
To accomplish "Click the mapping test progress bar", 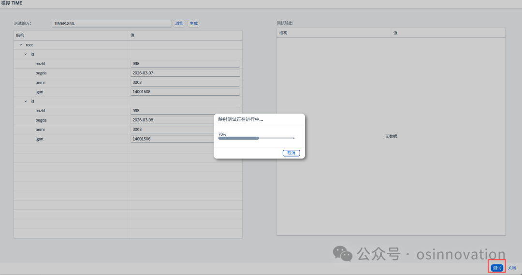I will [256, 138].
